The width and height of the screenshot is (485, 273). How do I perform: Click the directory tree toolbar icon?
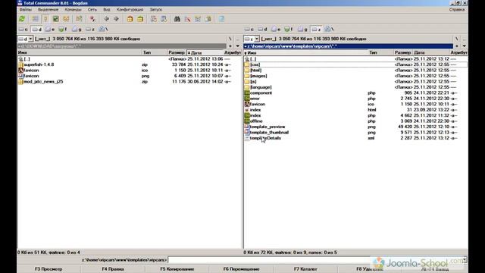pos(66,19)
